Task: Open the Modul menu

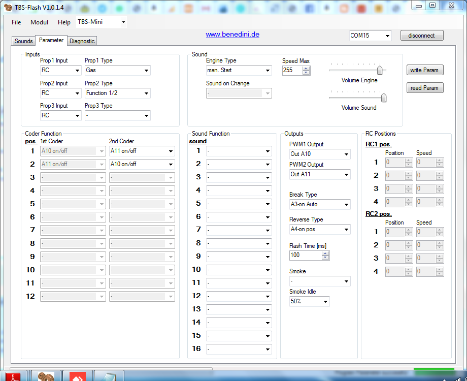Action: coord(39,22)
